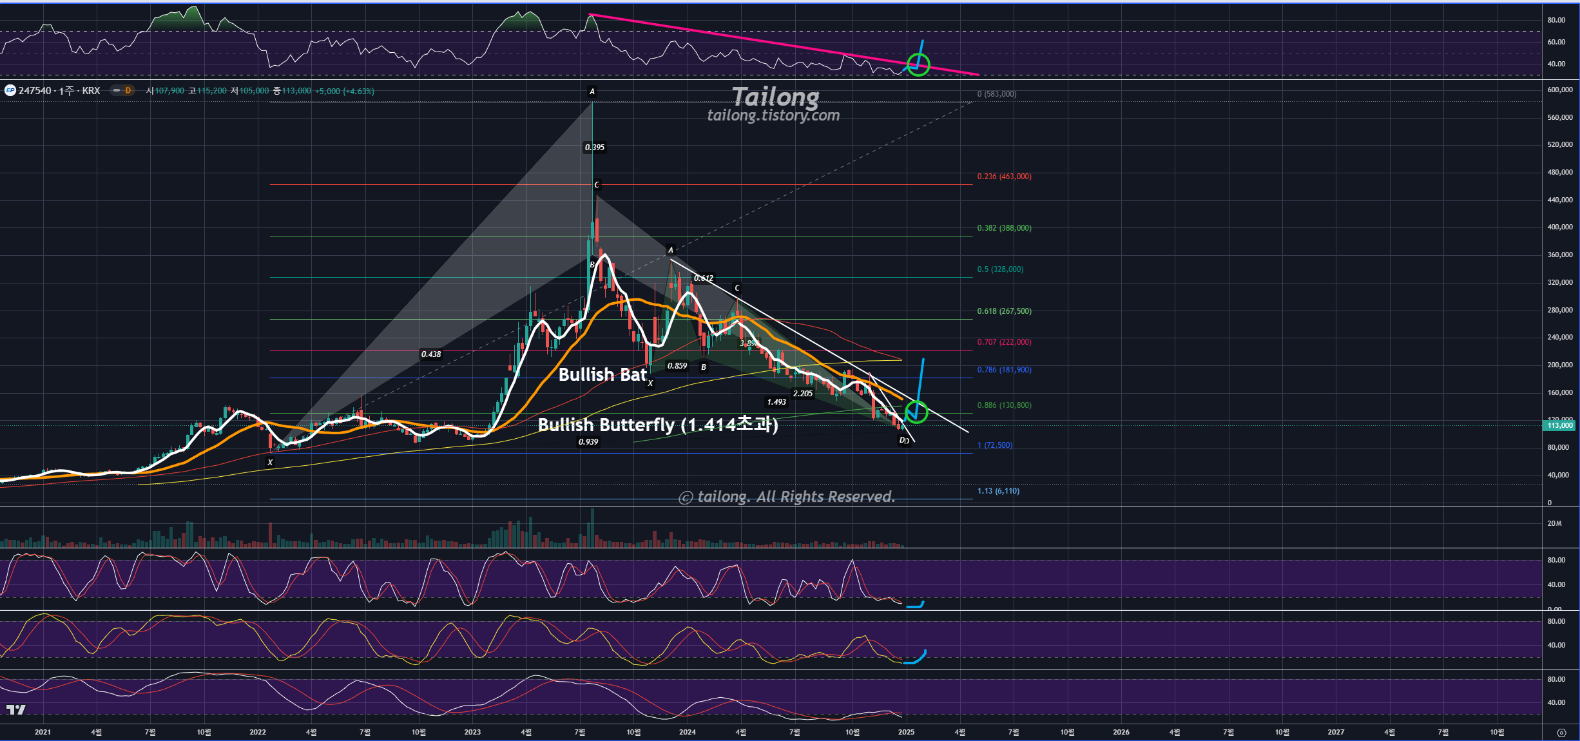Click the Bullish Bat pattern label
Screen dimensions: 1580x741
[x=602, y=374]
